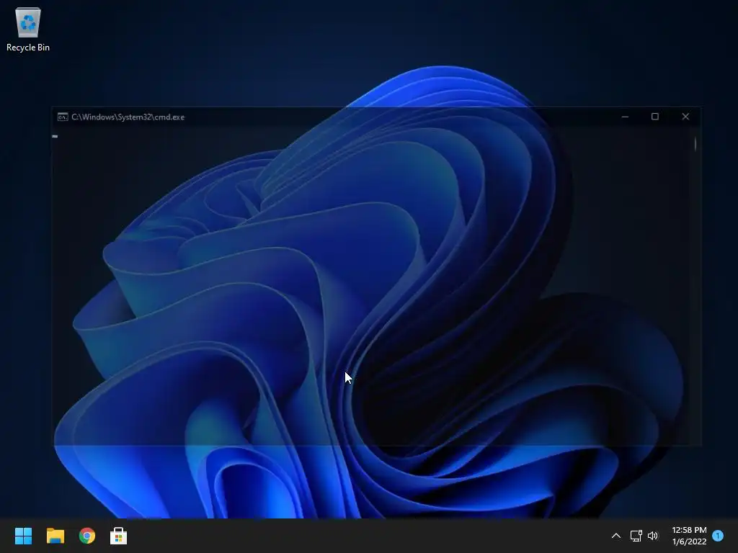Show hidden icons in system tray

pyautogui.click(x=615, y=536)
